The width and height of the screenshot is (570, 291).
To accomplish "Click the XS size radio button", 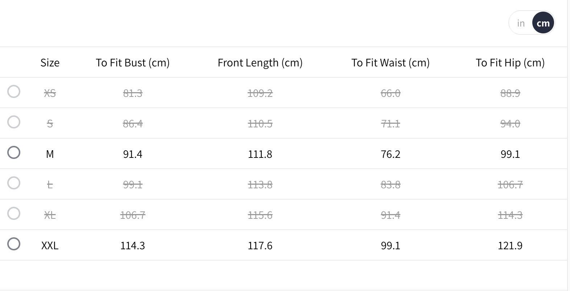I will [x=14, y=91].
